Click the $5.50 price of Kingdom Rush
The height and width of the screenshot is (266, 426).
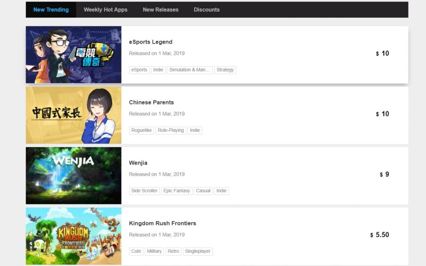380,235
